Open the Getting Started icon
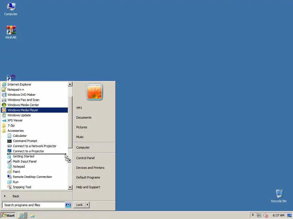Viewport: 293px width, 219px height. click(x=9, y=156)
